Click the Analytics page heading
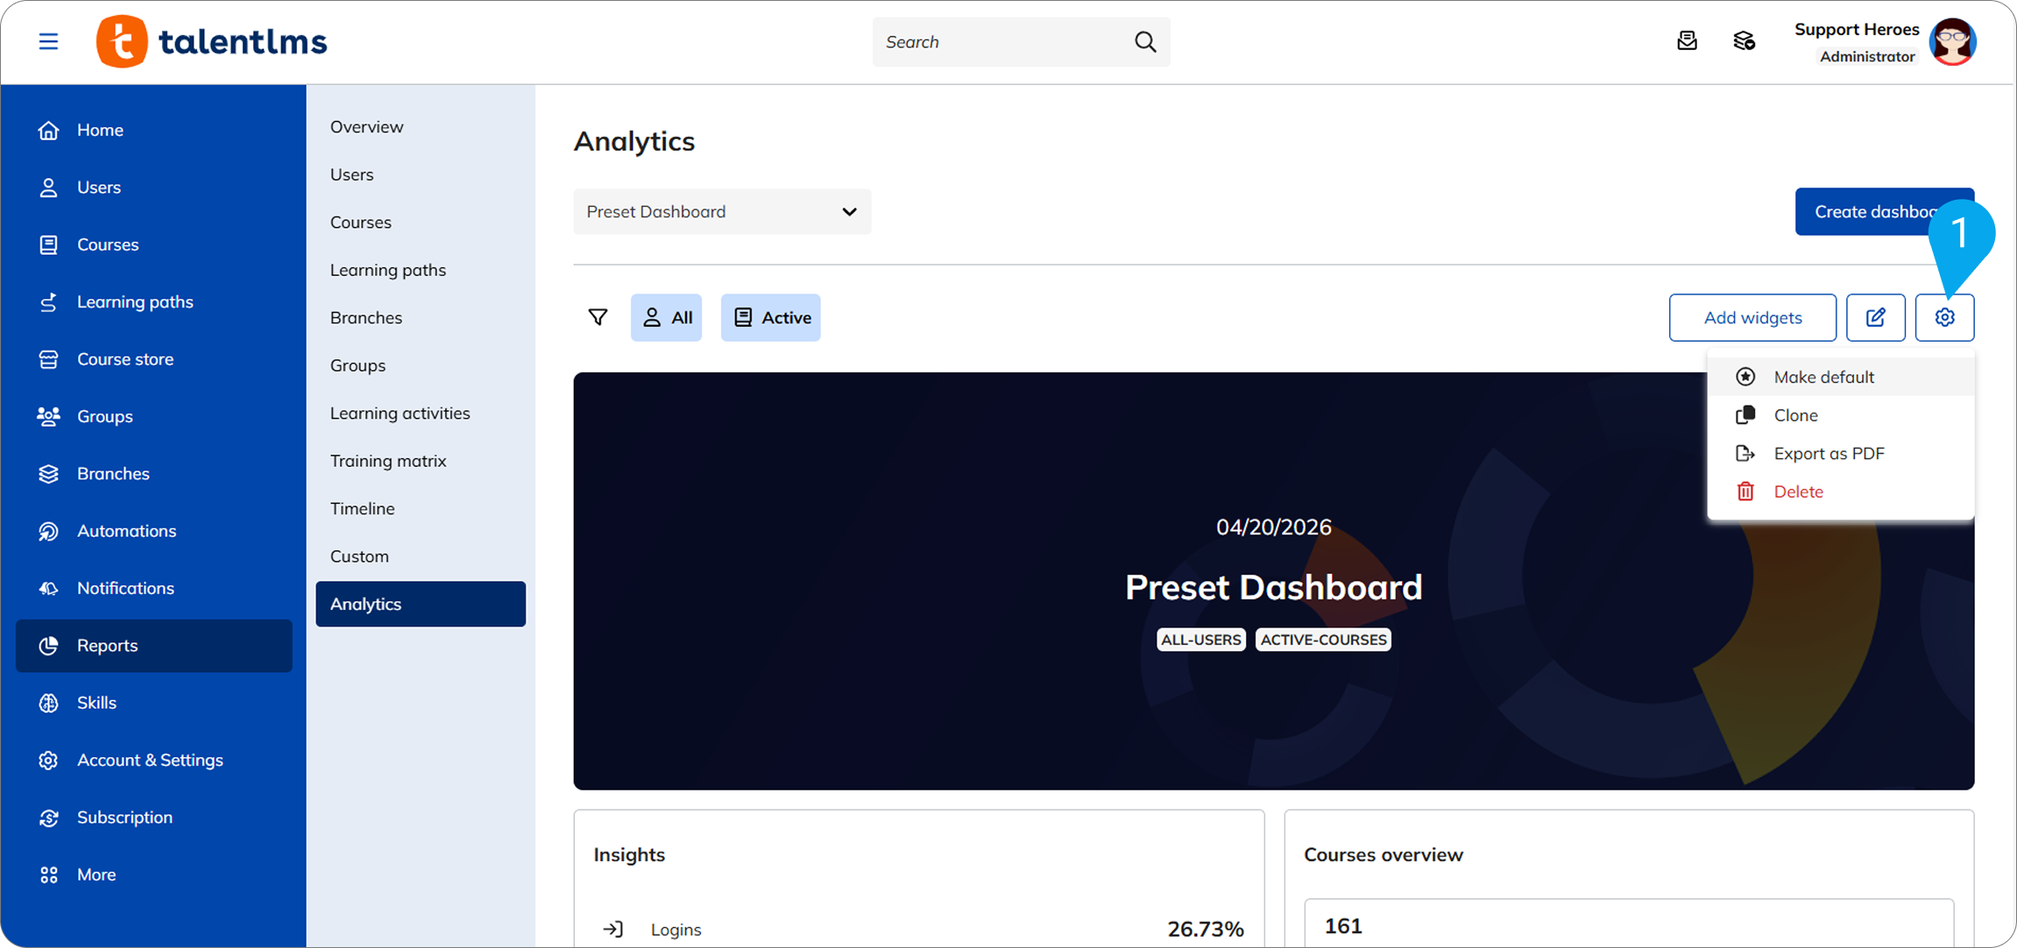This screenshot has width=2017, height=948. pyautogui.click(x=634, y=141)
